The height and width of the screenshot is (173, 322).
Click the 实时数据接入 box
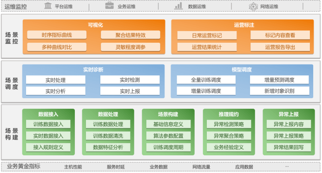click(x=48, y=136)
